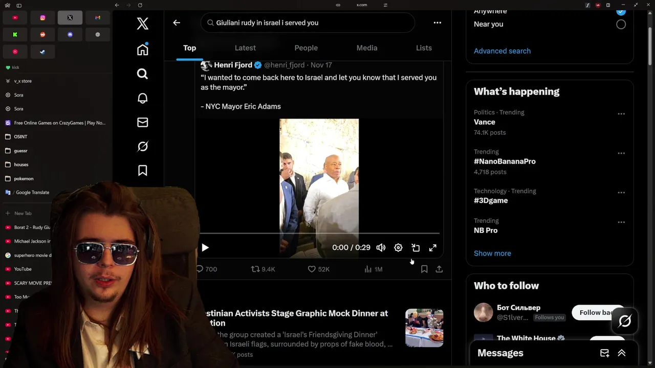Viewport: 655px width, 368px height.
Task: Go to X Home feed icon
Action: pos(143,49)
